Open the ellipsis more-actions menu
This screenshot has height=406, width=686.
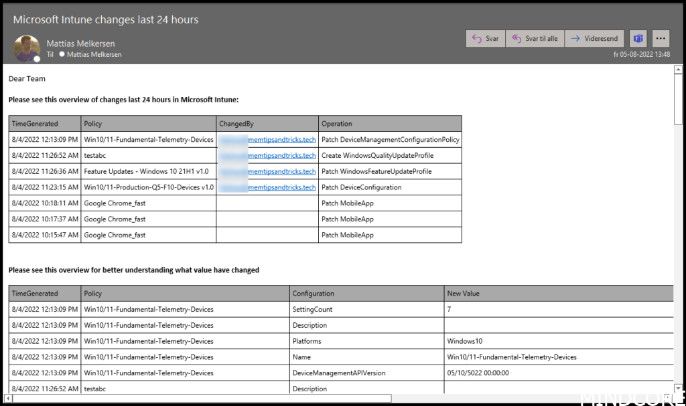(661, 38)
